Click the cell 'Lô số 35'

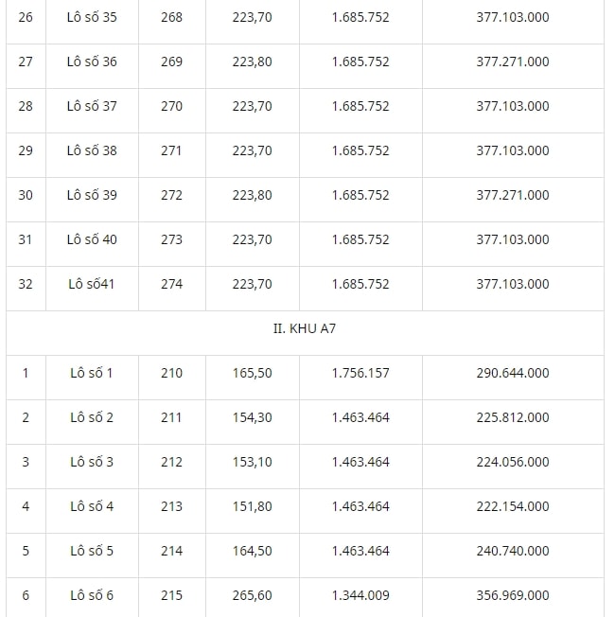tap(92, 17)
